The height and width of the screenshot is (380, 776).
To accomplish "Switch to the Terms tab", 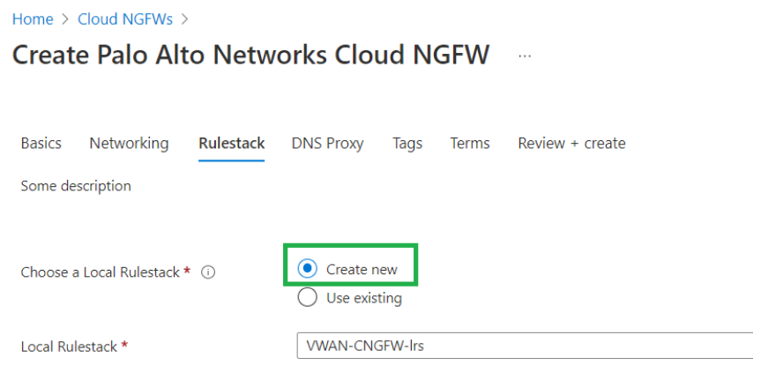I will pos(469,143).
